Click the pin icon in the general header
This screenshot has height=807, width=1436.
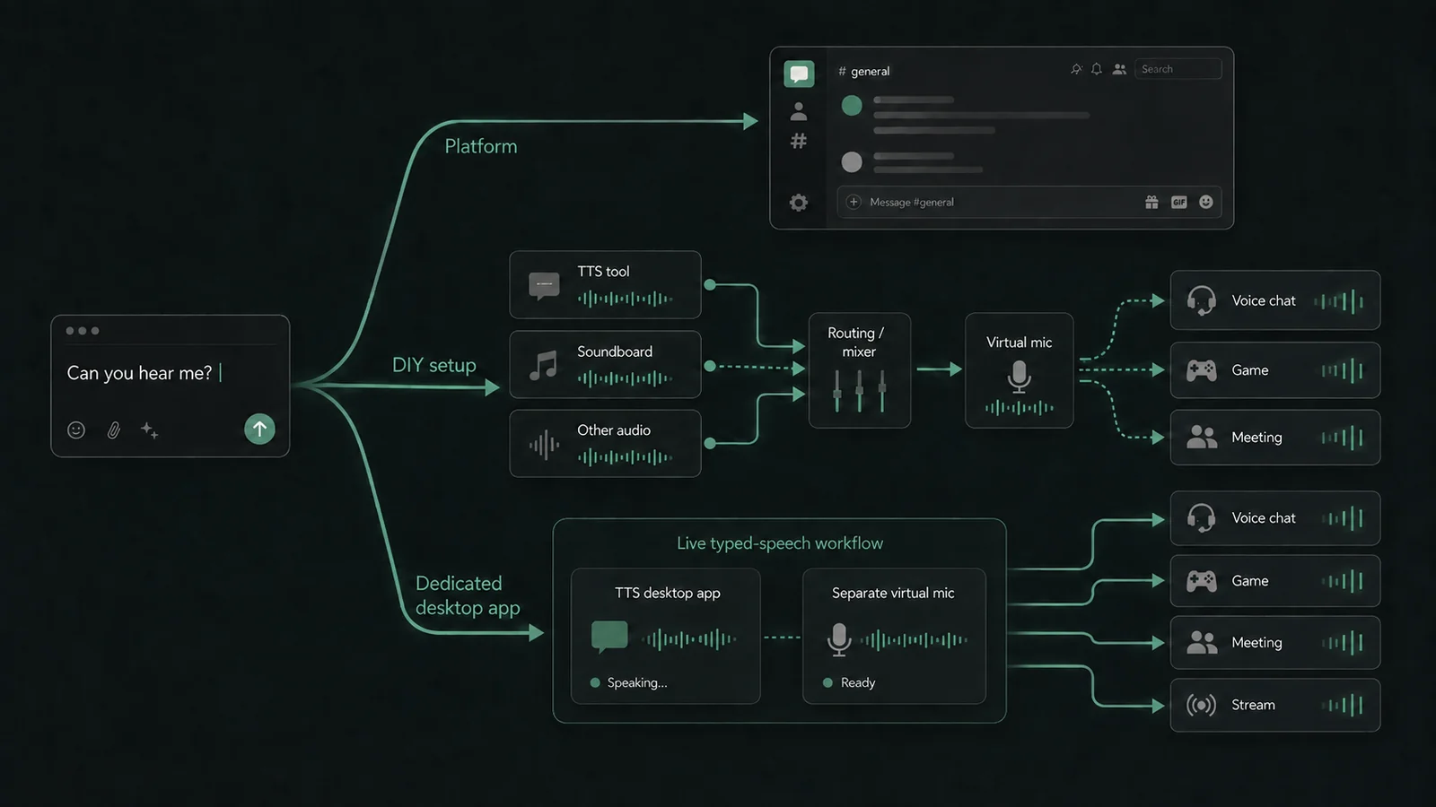[x=1076, y=69]
